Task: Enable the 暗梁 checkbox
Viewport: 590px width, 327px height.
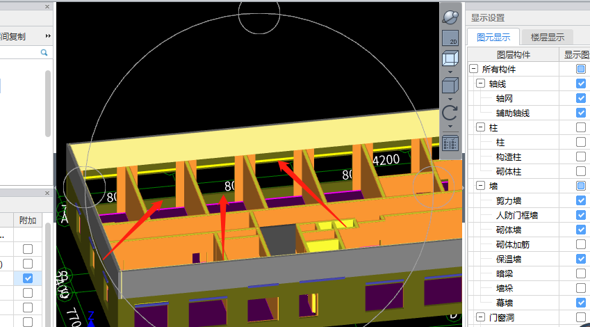Action: (581, 273)
